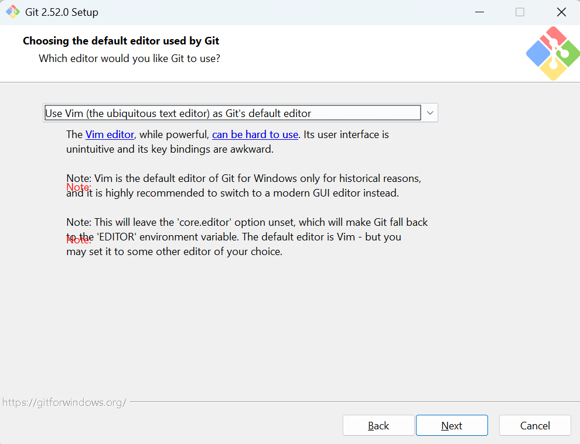Click the note about Vim being default for historical reasons
The height and width of the screenshot is (444, 580).
click(x=244, y=186)
